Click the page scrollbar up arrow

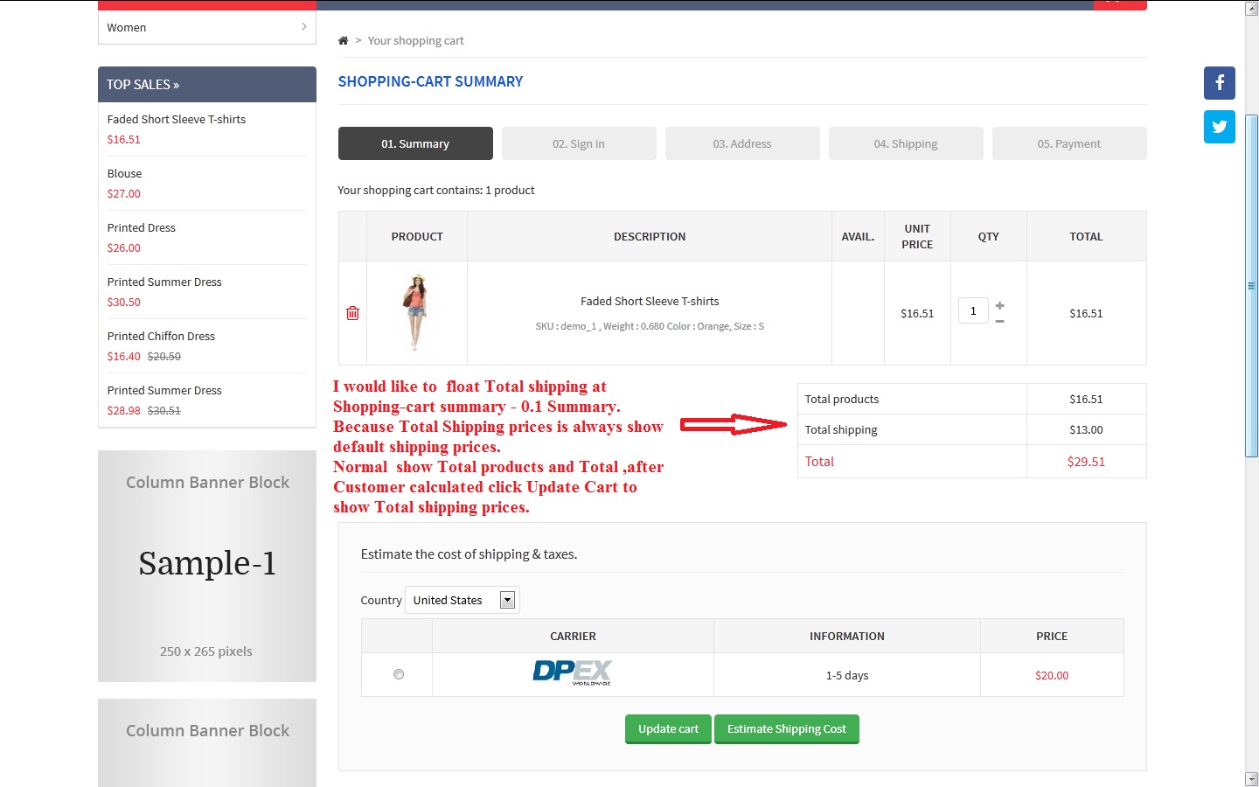coord(1251,8)
